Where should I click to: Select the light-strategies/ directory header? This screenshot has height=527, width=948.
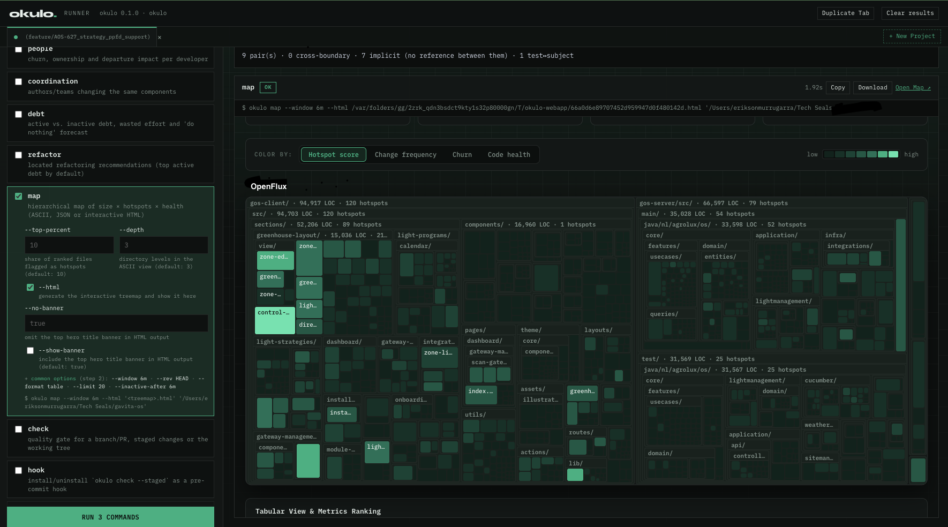click(288, 342)
